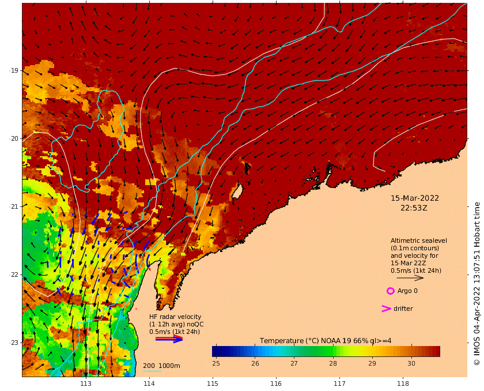
Task: Click the latitude axis label '-23'
Action: click(x=14, y=343)
